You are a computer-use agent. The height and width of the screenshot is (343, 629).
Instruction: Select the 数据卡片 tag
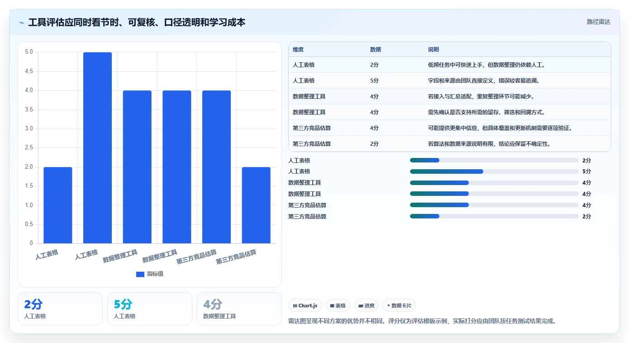pos(399,306)
